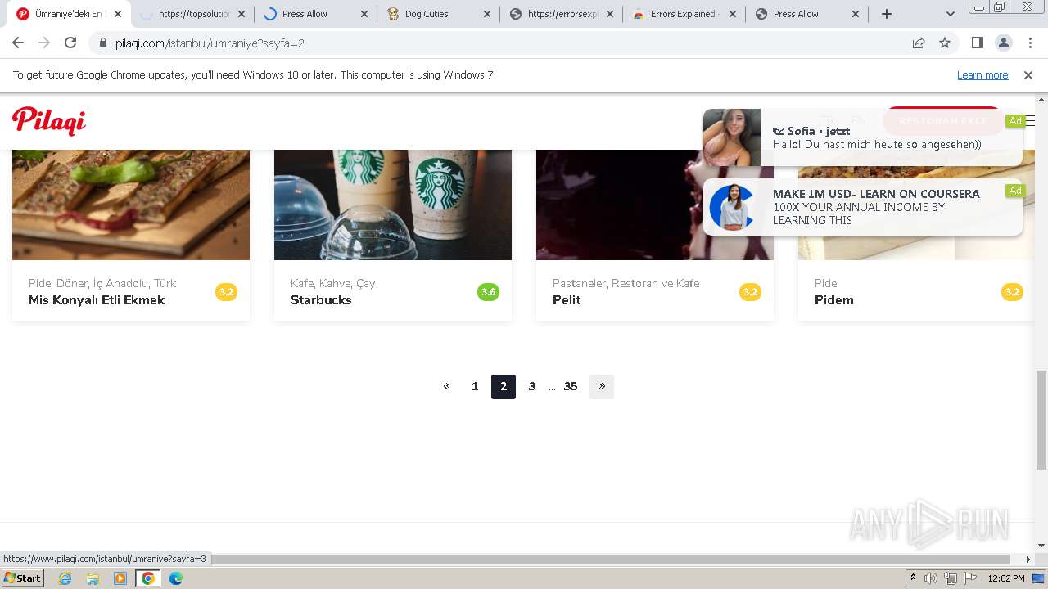Open the Coursera ad notification
The height and width of the screenshot is (589, 1048).
coord(863,207)
